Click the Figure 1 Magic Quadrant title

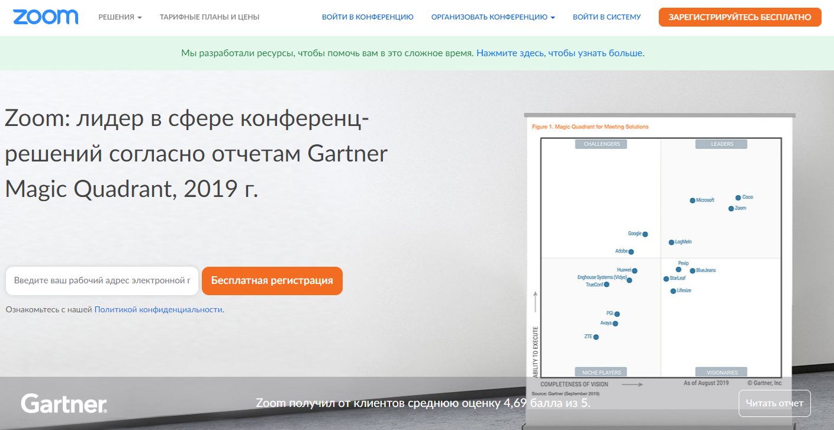pyautogui.click(x=590, y=127)
